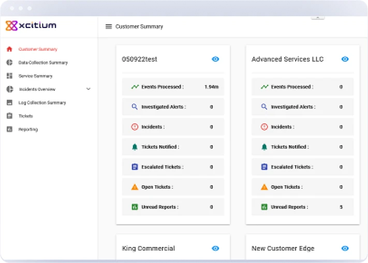
Task: Click Unread Reports row for Advanced Services
Action: coord(302,207)
